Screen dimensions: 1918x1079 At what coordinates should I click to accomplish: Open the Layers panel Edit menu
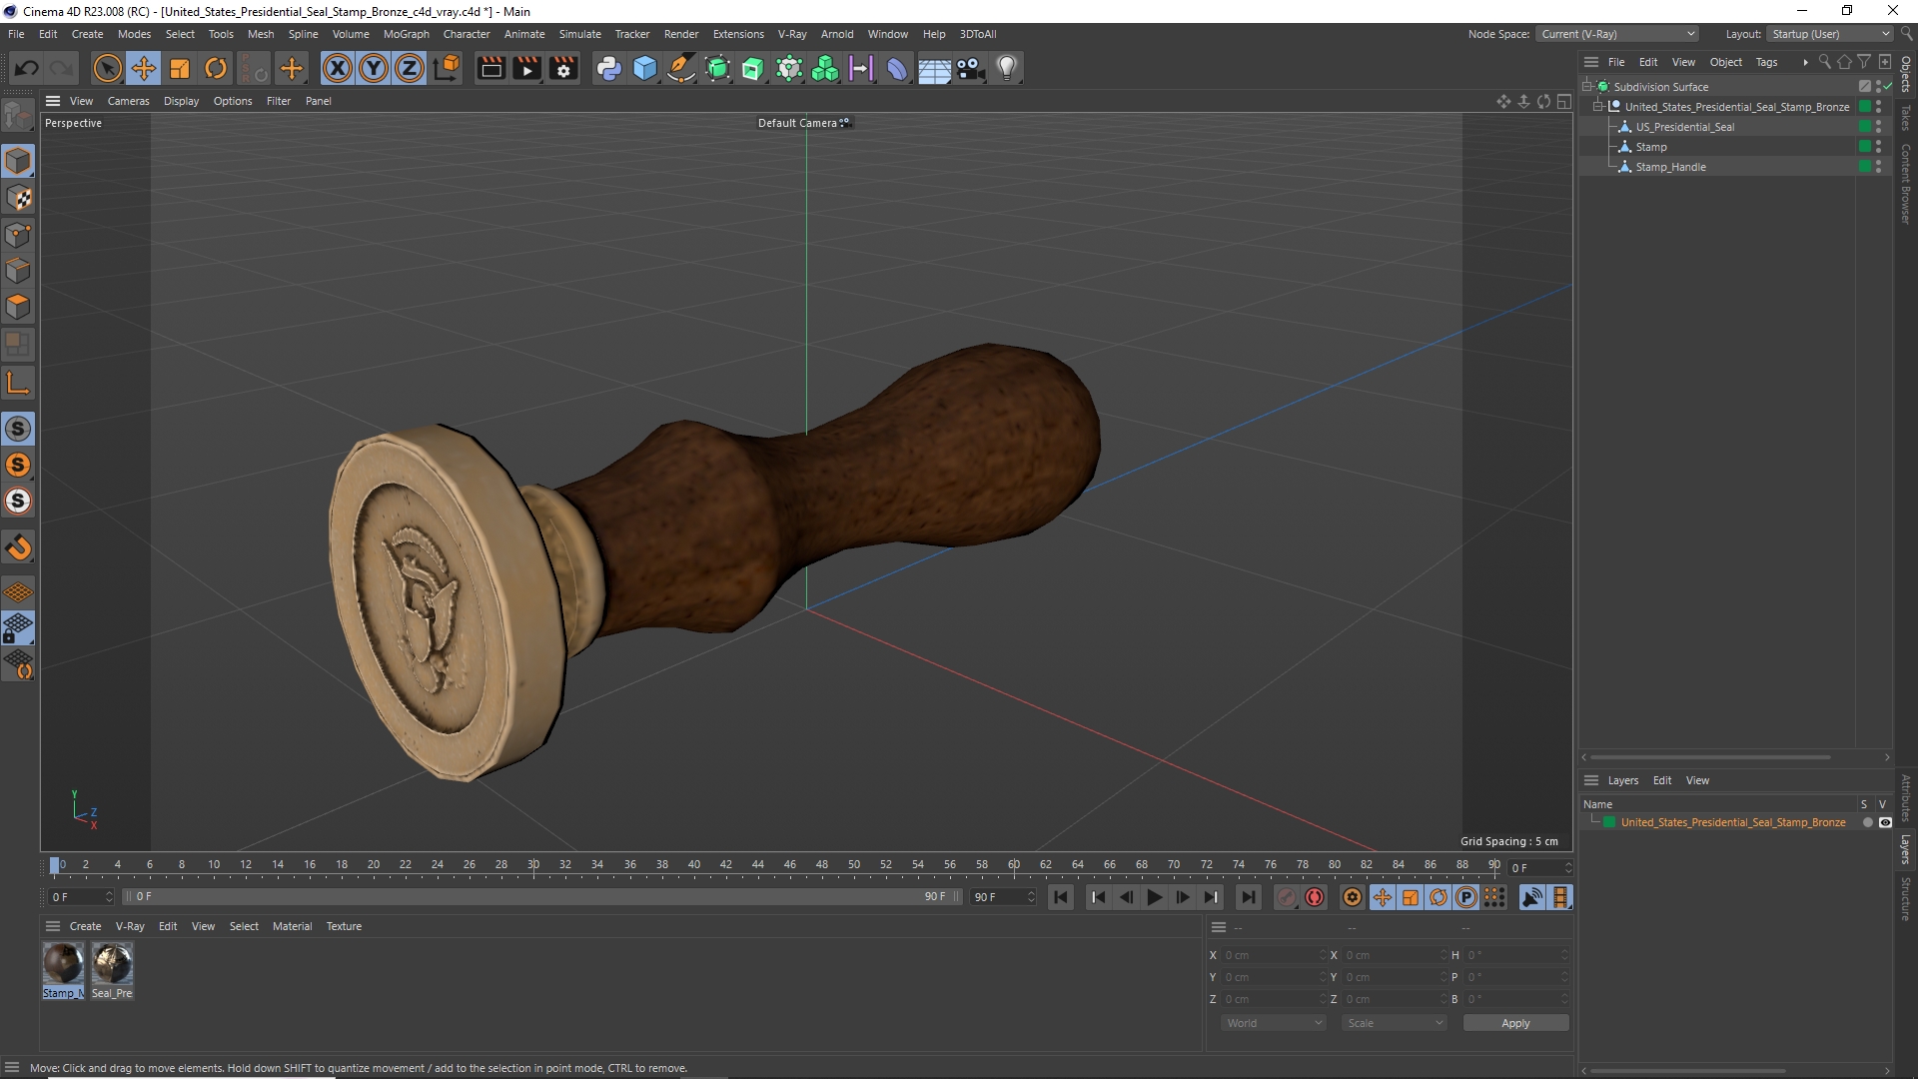1662,781
